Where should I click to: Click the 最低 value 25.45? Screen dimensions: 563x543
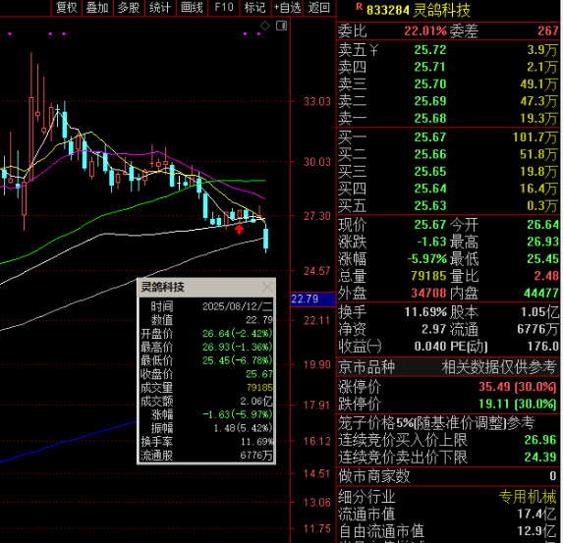point(543,259)
